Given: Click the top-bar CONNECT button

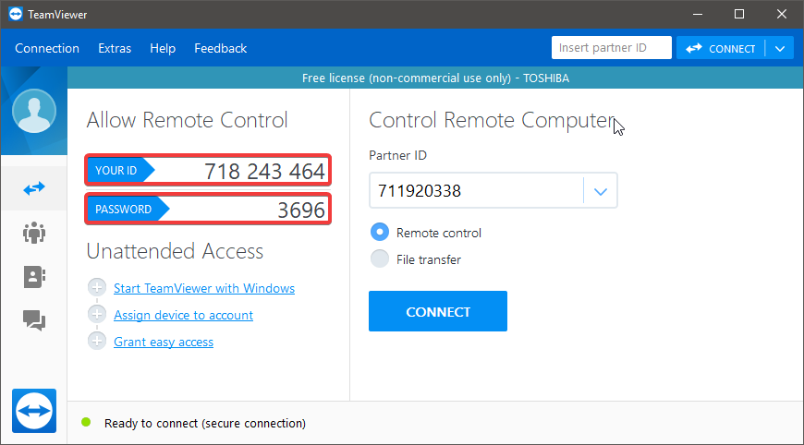Looking at the screenshot, I should [721, 49].
